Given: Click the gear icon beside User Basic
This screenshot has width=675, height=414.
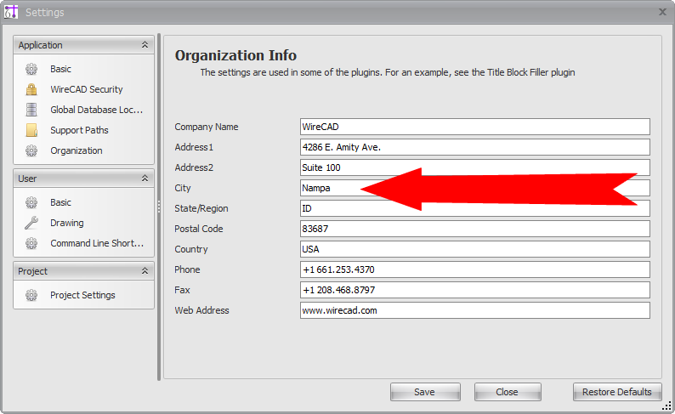Looking at the screenshot, I should (x=31, y=202).
